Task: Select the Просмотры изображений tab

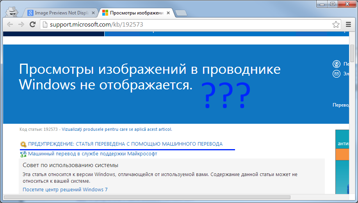Action: 137,13
